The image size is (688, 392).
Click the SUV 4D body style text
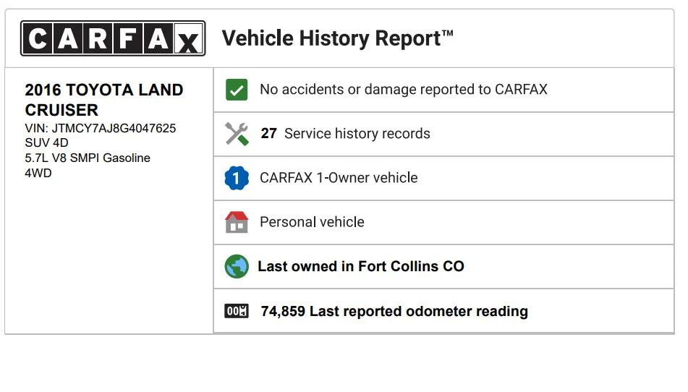click(x=46, y=142)
